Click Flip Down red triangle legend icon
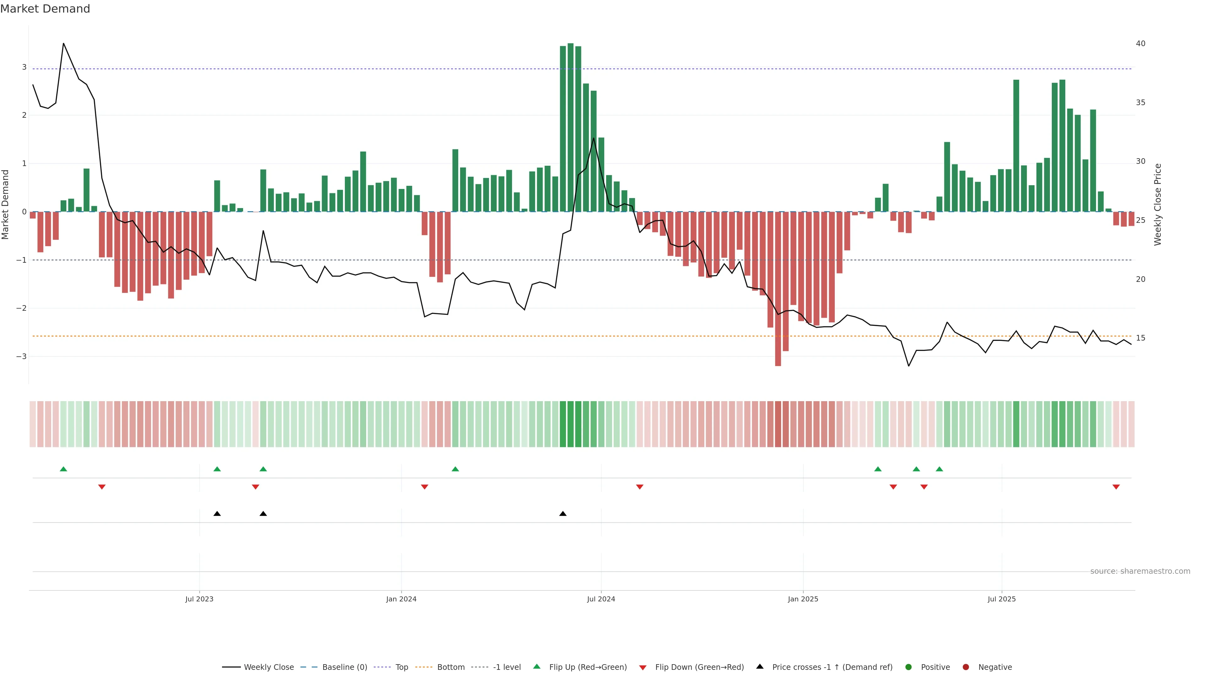This screenshot has height=678, width=1206. click(x=643, y=668)
